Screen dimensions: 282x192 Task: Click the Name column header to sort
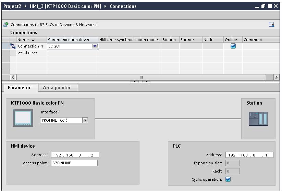point(32,40)
